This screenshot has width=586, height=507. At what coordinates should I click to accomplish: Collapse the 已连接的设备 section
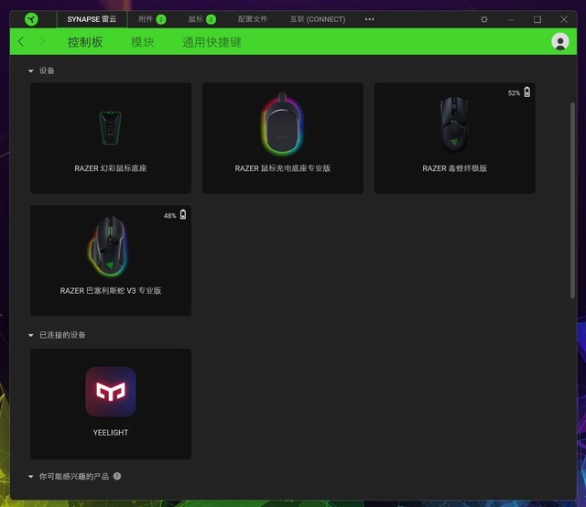(x=30, y=335)
